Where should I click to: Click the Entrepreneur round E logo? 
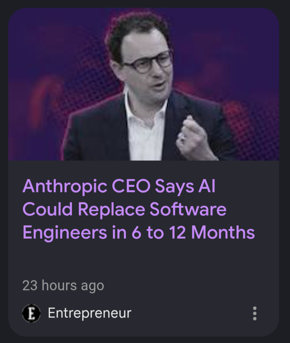(x=31, y=313)
